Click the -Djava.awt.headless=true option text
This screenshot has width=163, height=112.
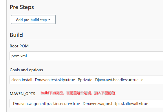(x=116, y=80)
